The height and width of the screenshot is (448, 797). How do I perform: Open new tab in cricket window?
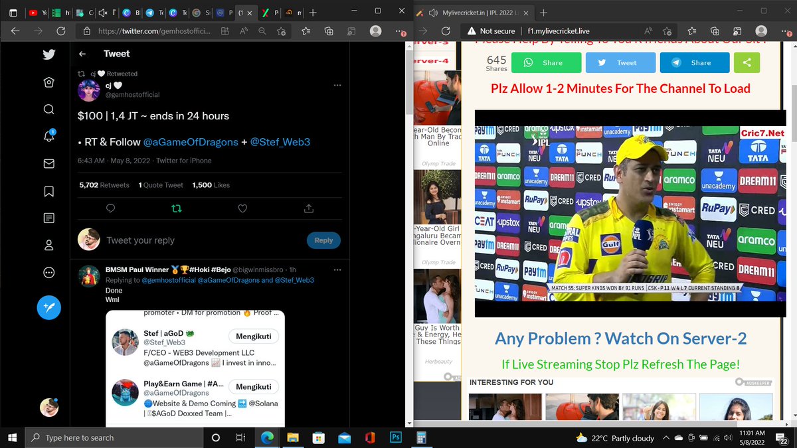click(x=543, y=13)
